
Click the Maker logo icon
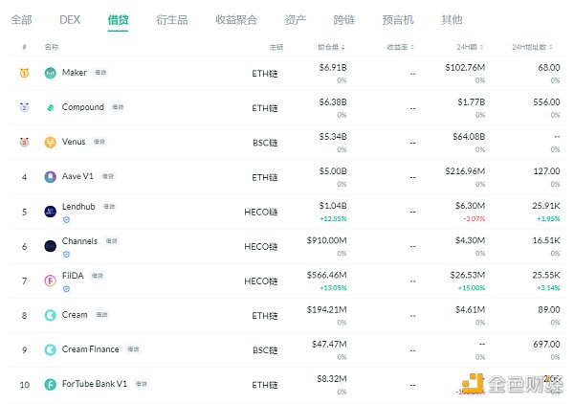tap(51, 73)
